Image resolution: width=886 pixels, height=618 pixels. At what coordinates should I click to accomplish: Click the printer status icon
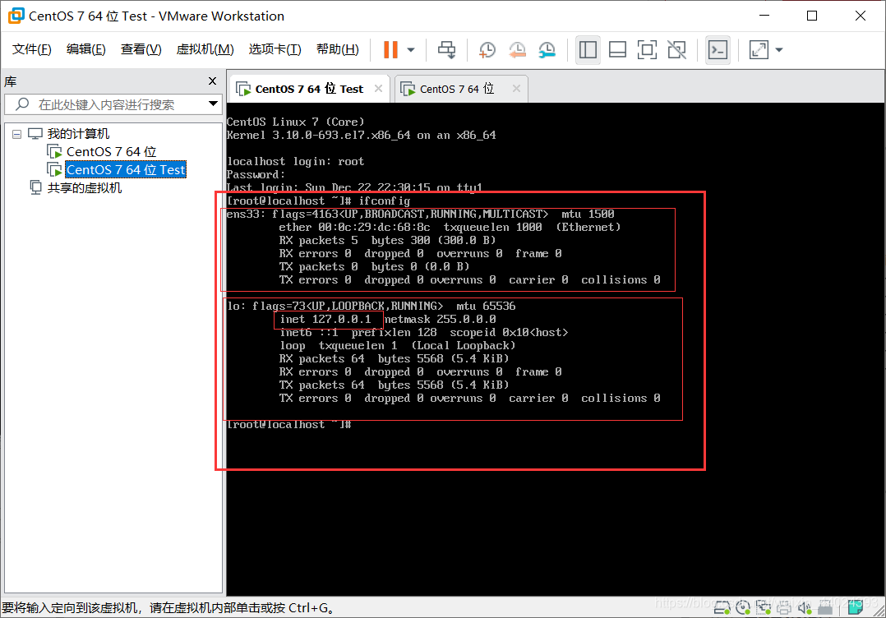[x=784, y=608]
